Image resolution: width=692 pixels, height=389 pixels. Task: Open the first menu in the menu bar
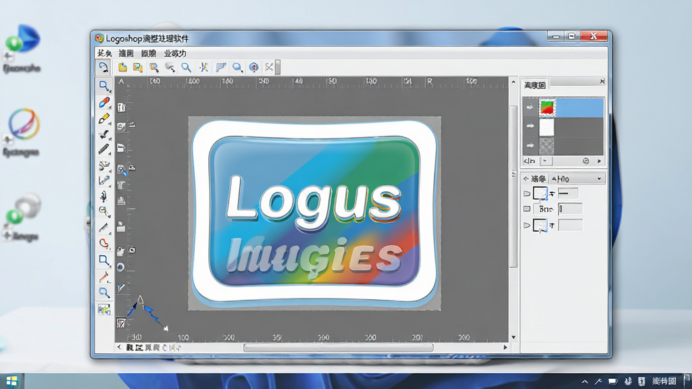(x=105, y=53)
